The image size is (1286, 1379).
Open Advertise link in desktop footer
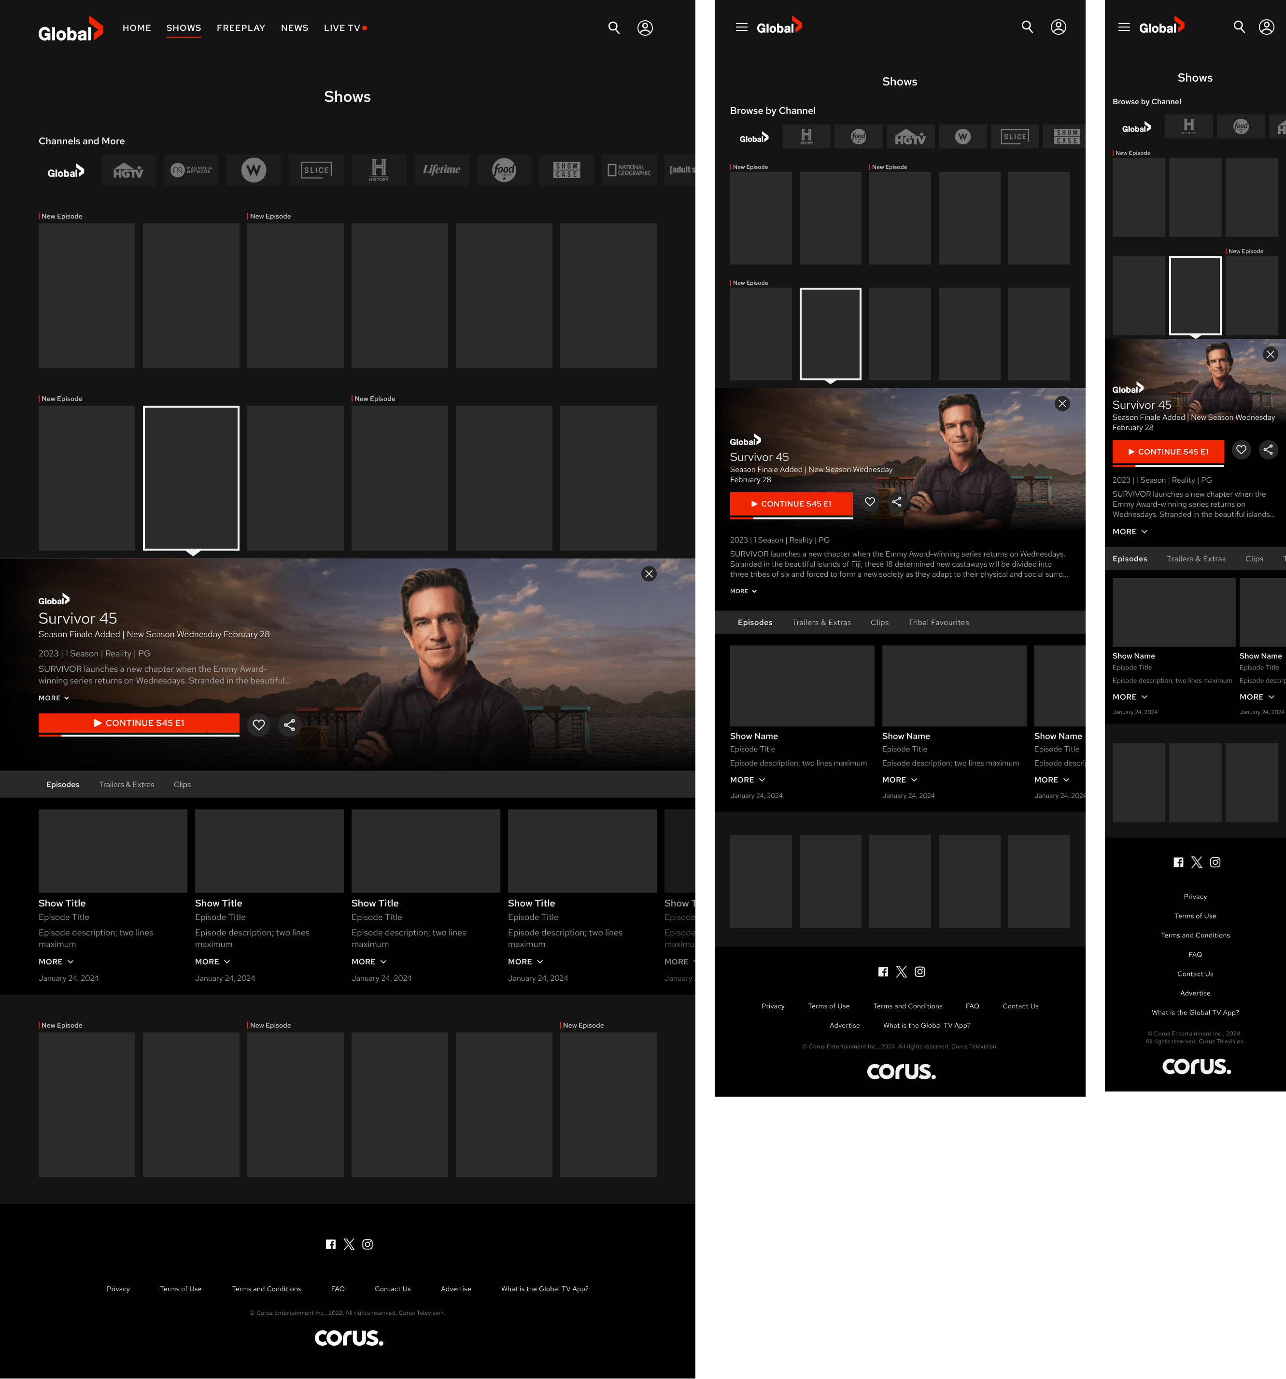(x=456, y=1289)
